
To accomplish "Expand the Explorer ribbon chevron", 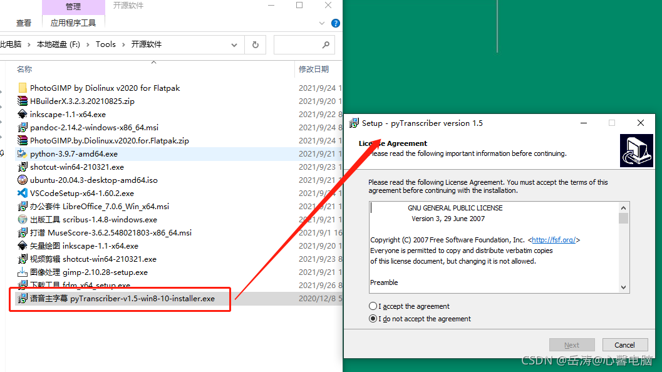I will click(x=322, y=23).
